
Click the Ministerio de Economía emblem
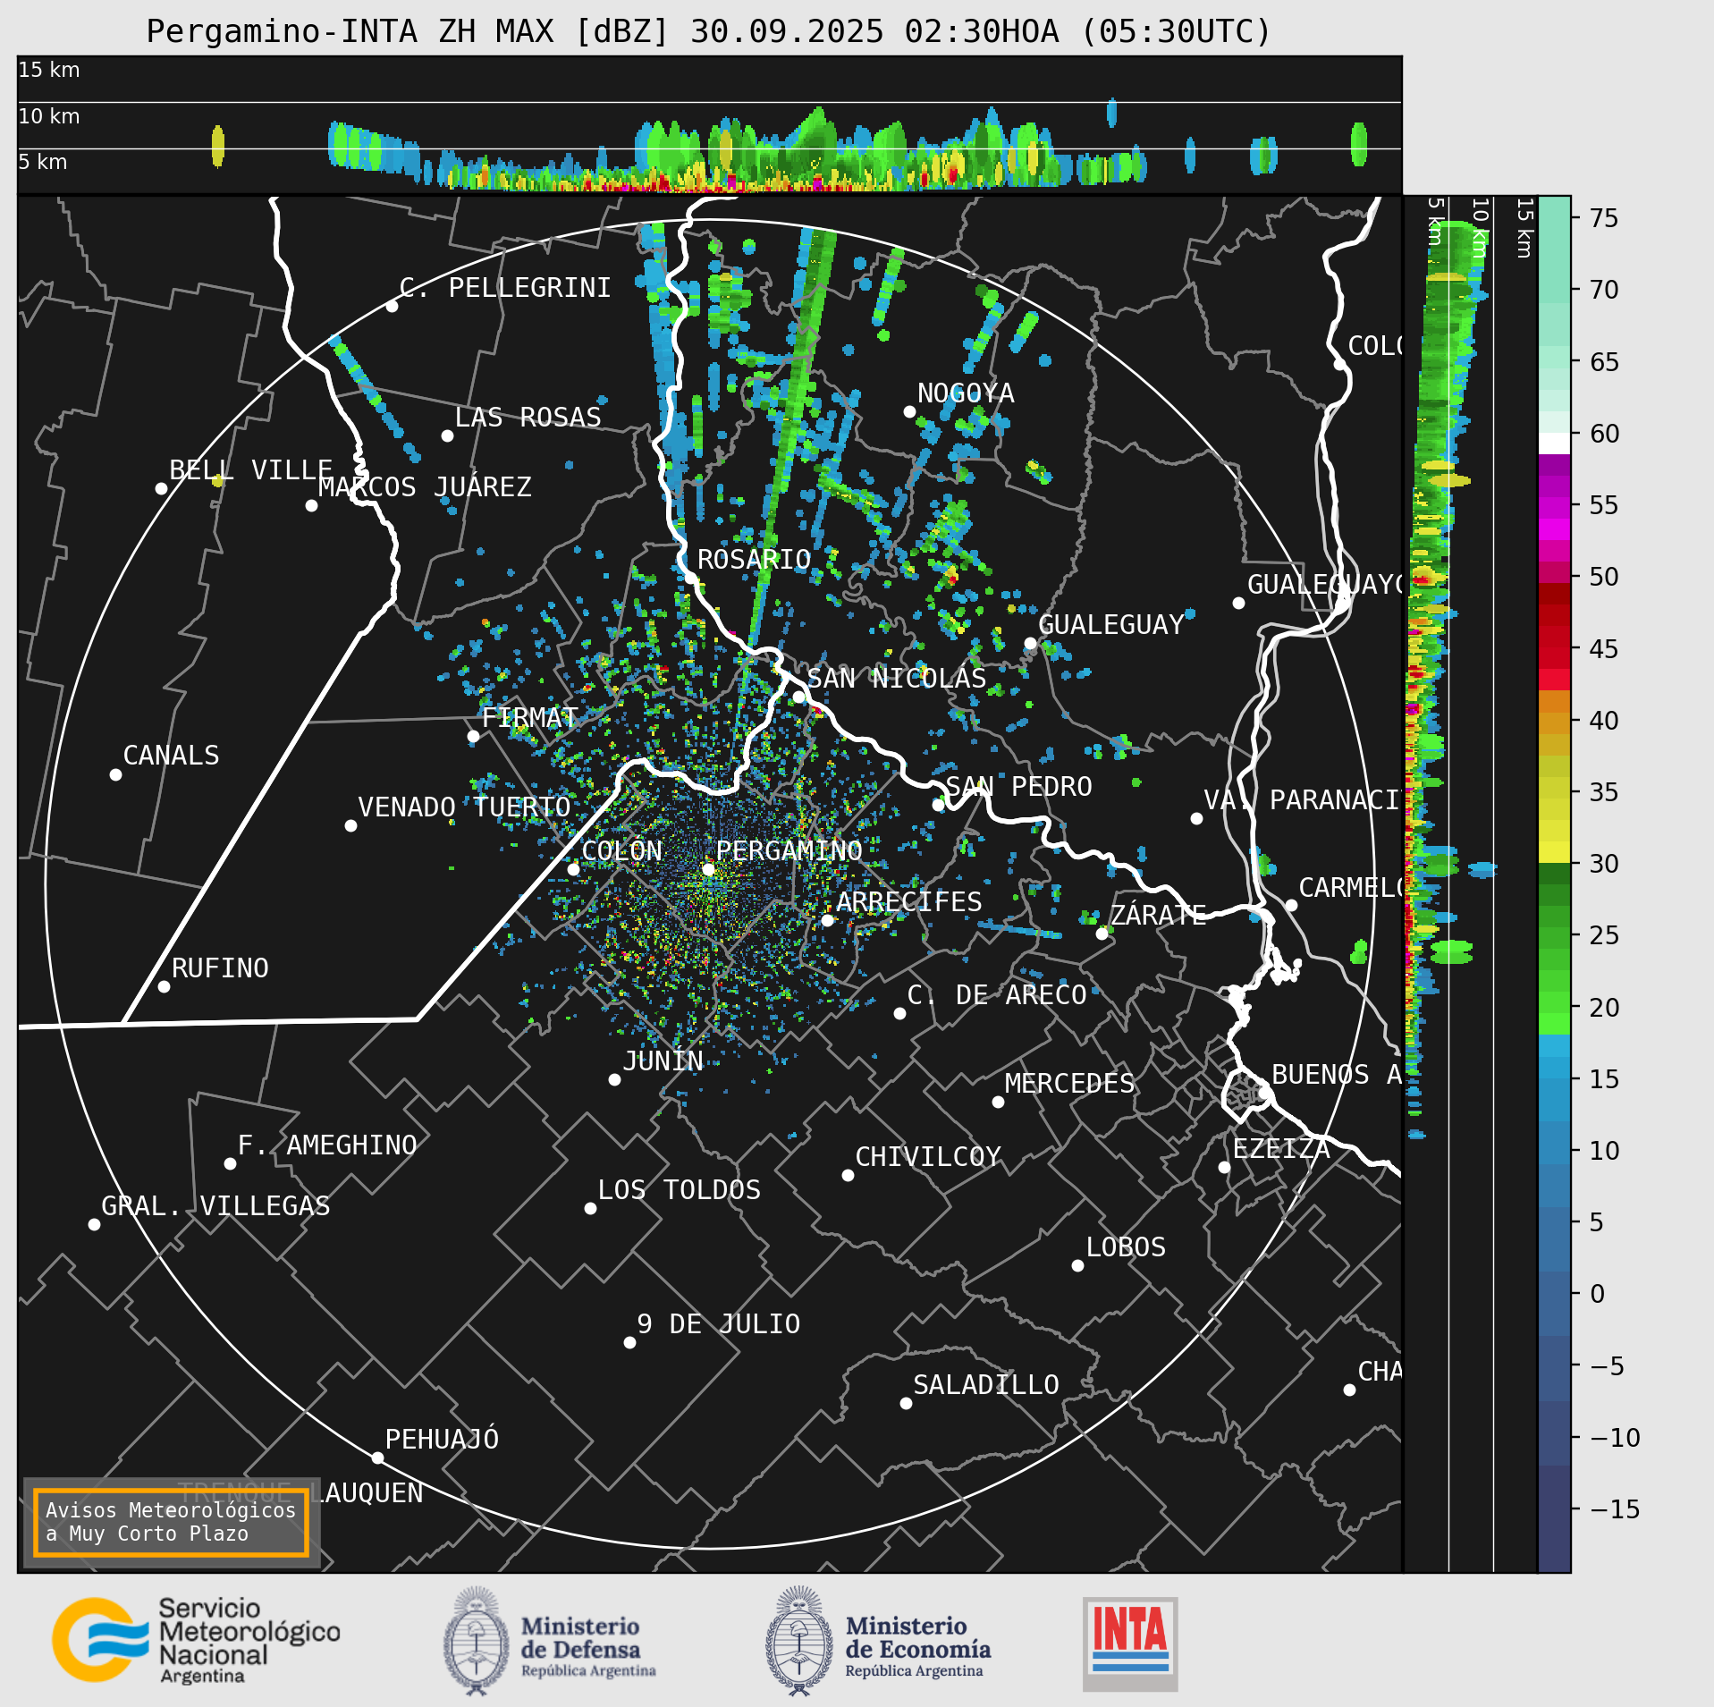tap(798, 1641)
